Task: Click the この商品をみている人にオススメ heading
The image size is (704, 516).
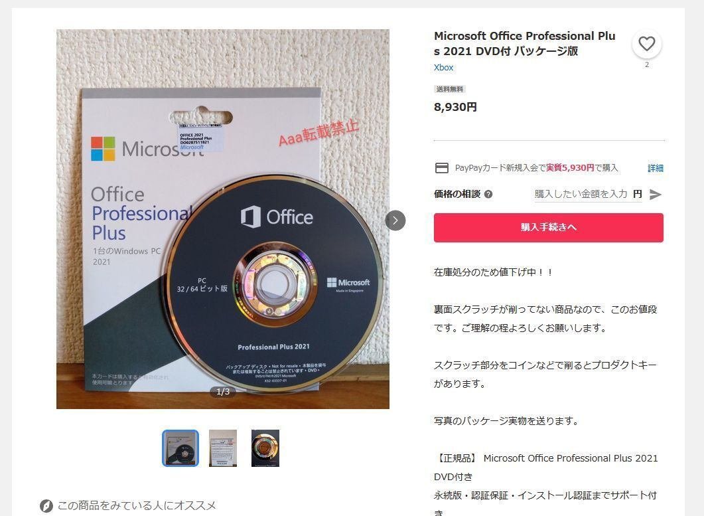Action: 137,505
